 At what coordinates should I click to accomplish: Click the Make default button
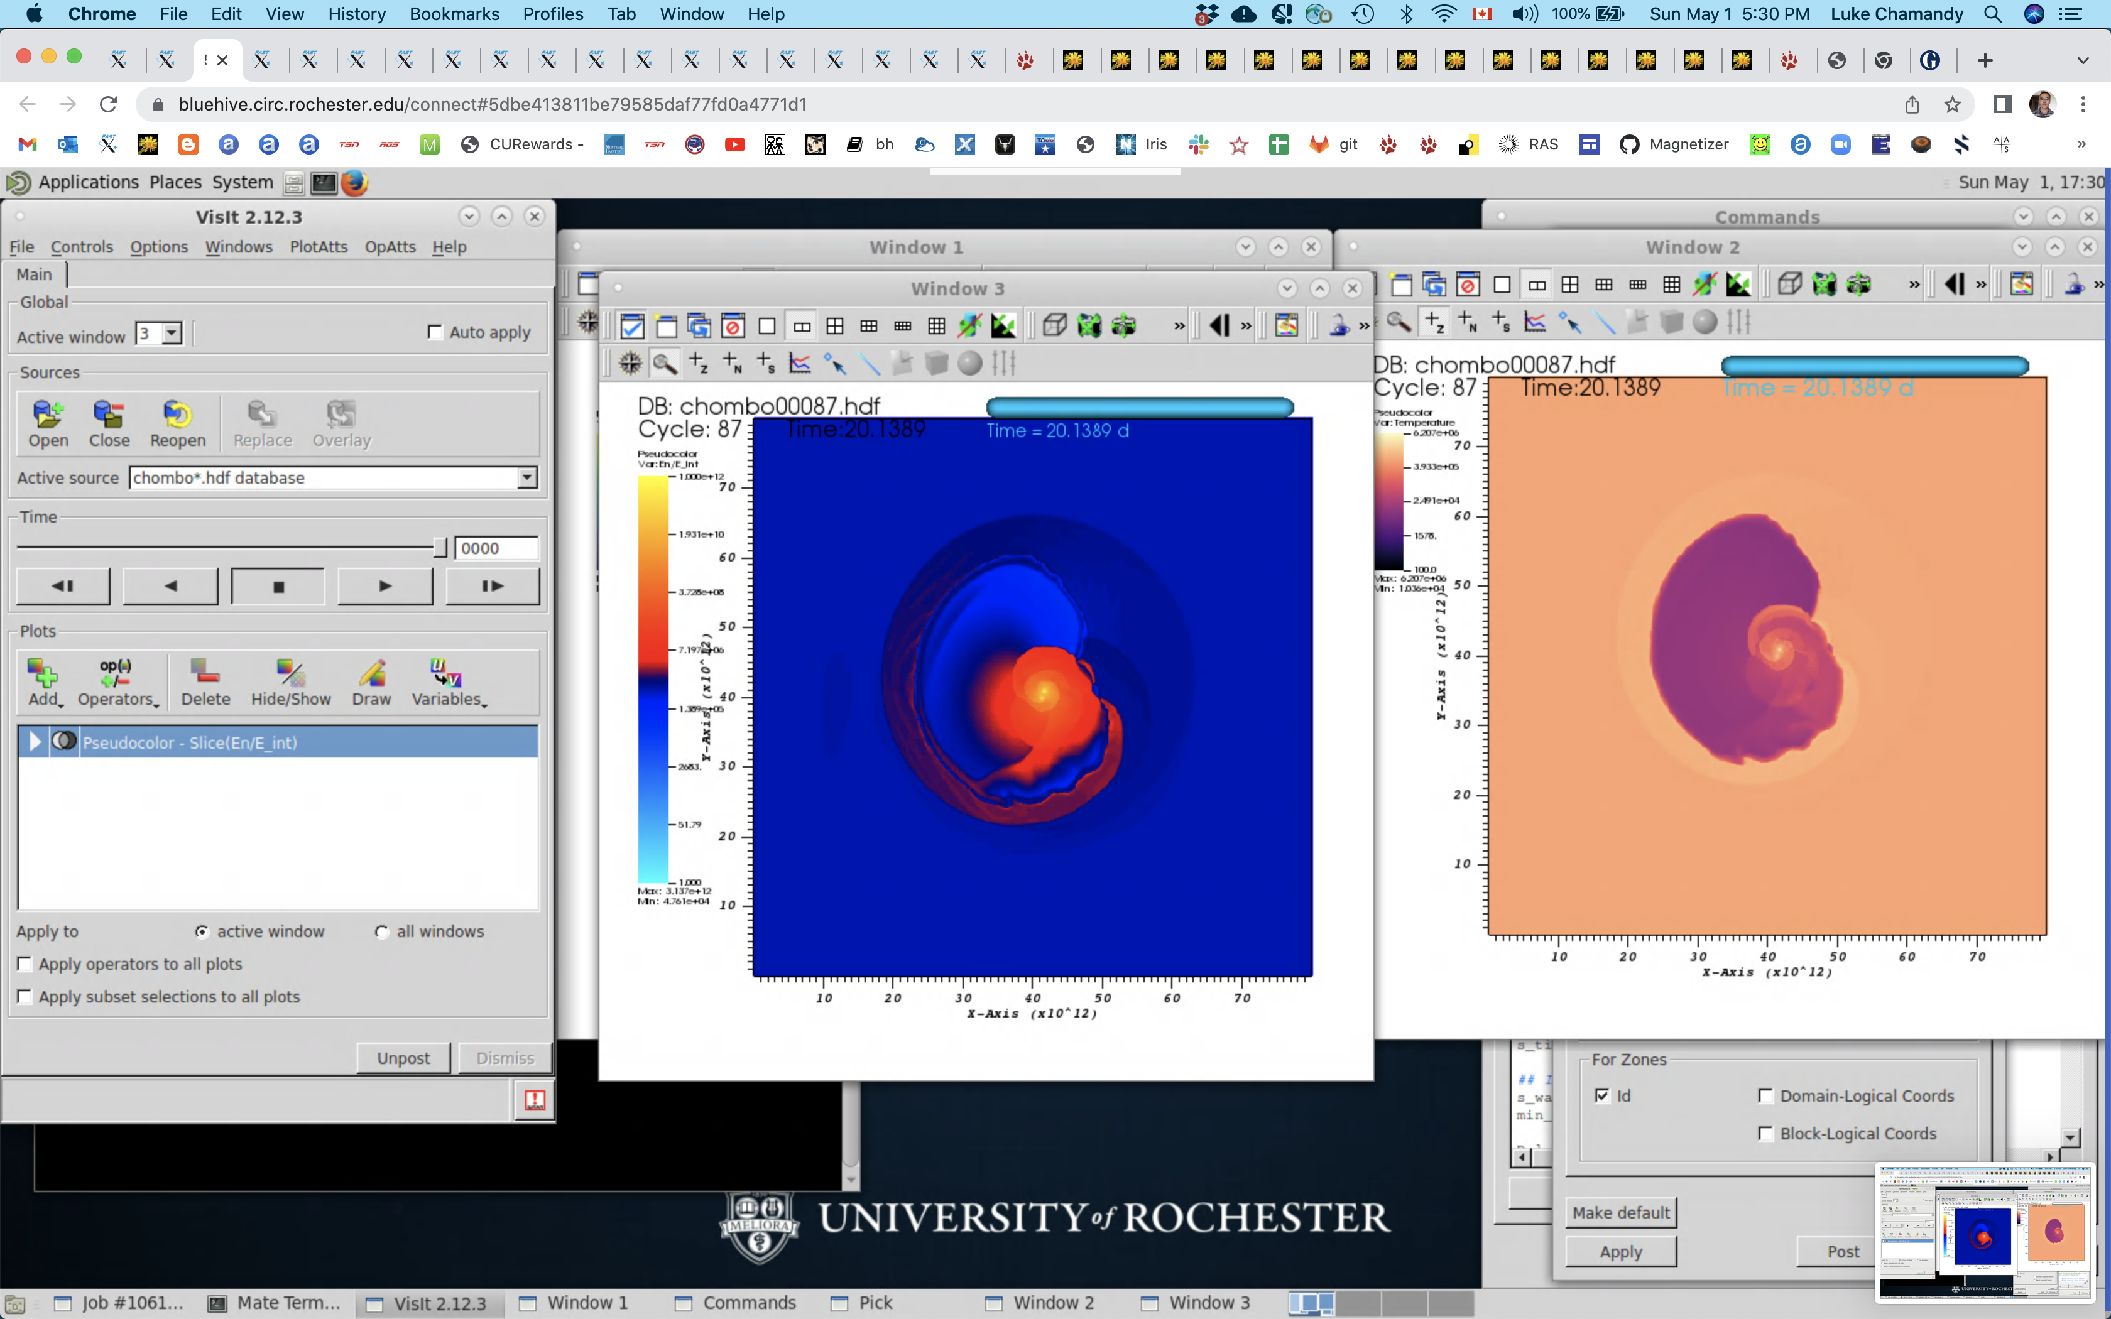(x=1621, y=1213)
